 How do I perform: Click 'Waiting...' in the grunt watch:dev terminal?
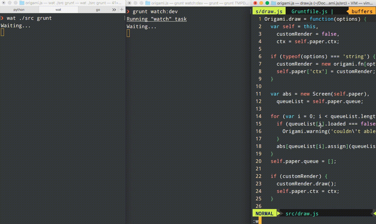click(x=141, y=26)
